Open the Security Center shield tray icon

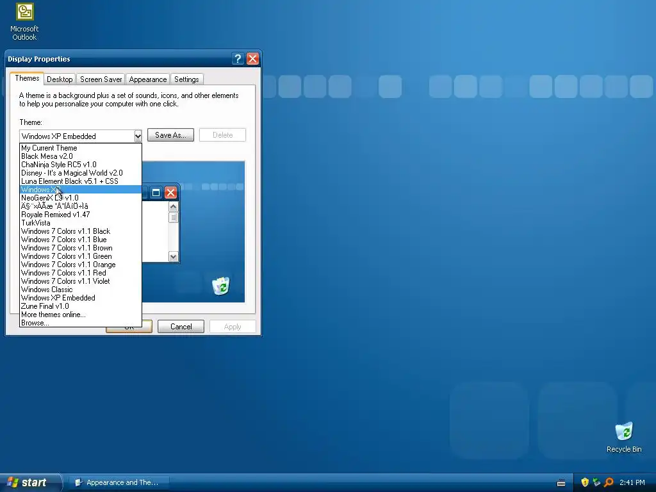pos(585,482)
